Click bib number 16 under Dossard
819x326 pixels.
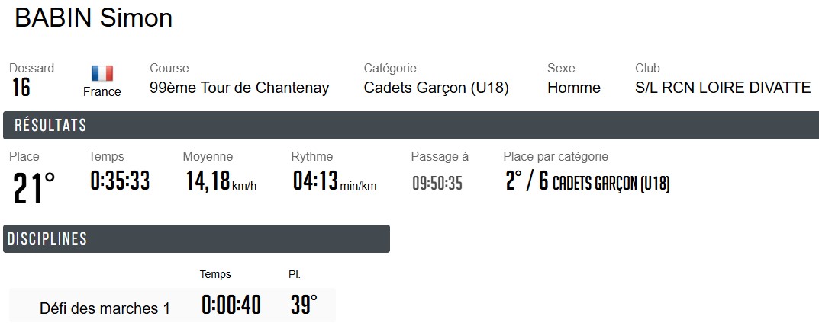(21, 88)
